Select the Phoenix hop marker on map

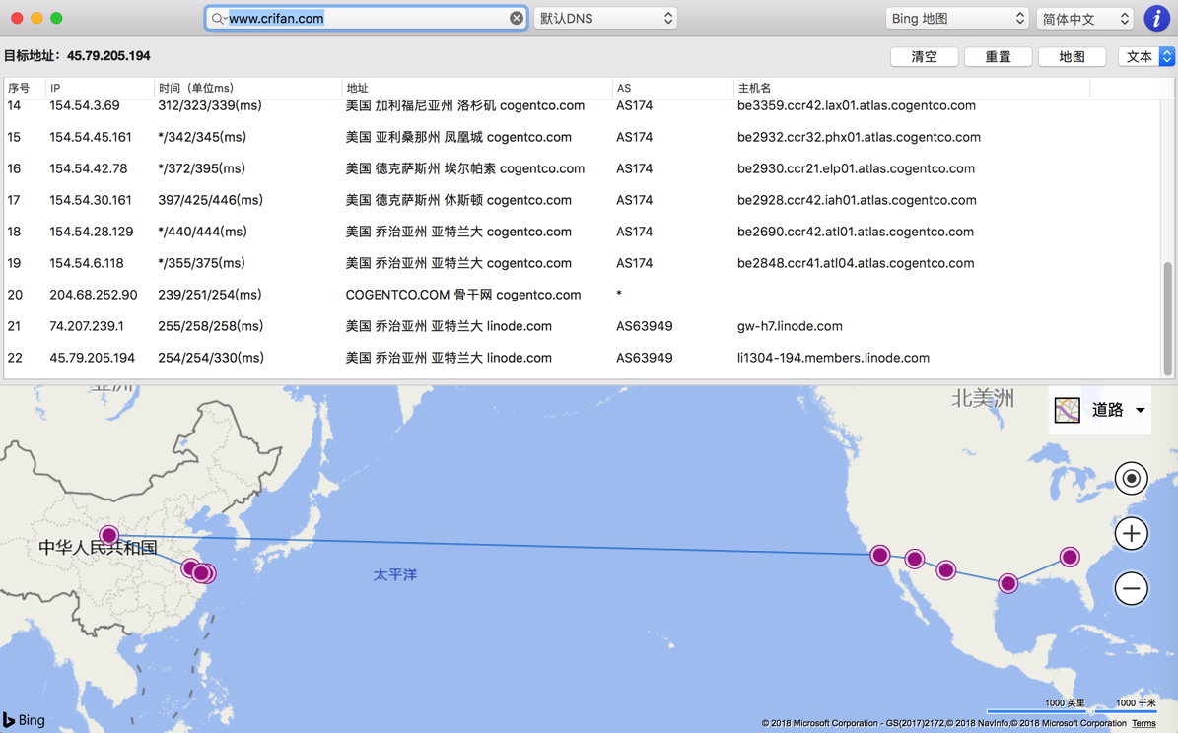click(914, 559)
